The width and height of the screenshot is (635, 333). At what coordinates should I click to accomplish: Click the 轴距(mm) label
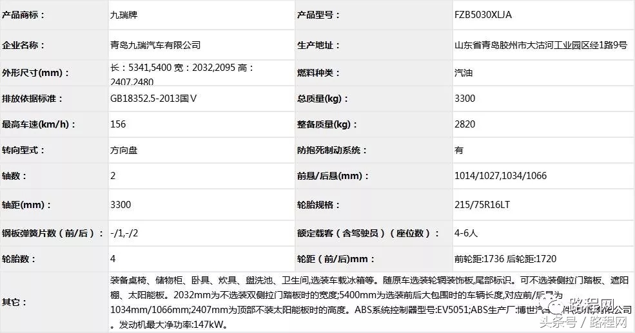(x=26, y=205)
